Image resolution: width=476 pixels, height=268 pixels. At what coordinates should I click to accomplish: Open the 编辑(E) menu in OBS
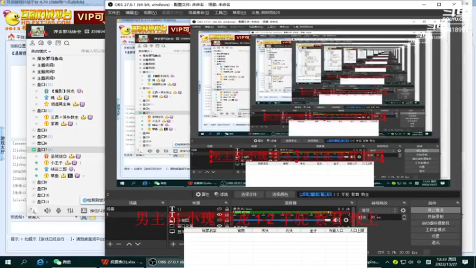[131, 13]
